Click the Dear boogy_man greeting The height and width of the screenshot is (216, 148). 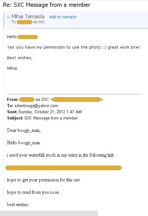(x=24, y=130)
